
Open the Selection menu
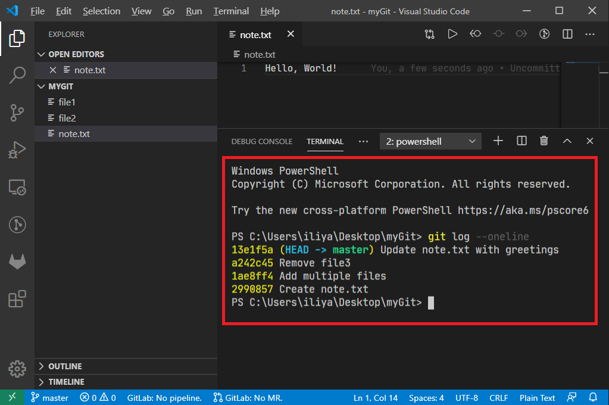101,11
